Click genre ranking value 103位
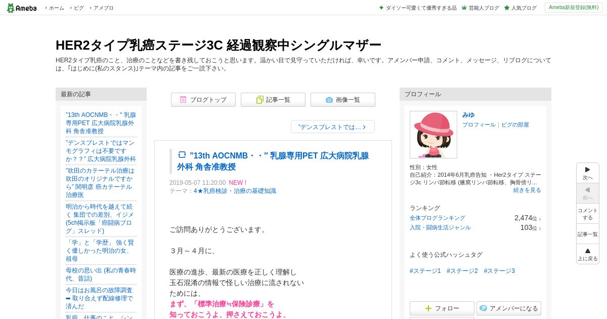607x319 pixels. [531, 227]
